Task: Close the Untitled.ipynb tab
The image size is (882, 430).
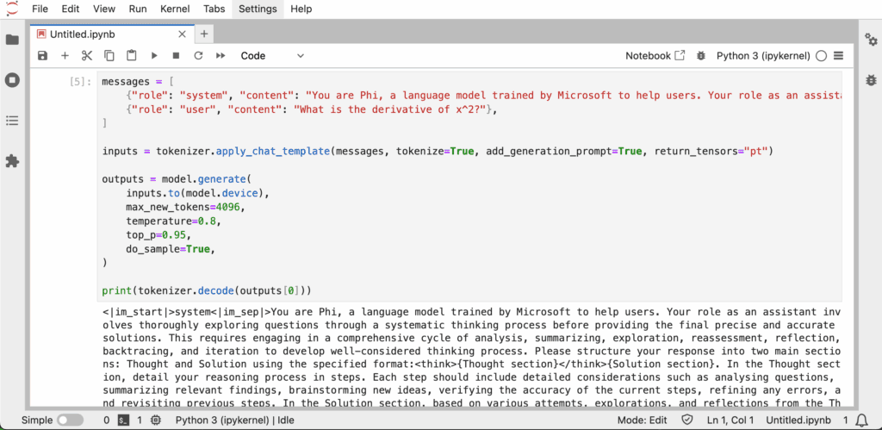Action: pos(182,34)
